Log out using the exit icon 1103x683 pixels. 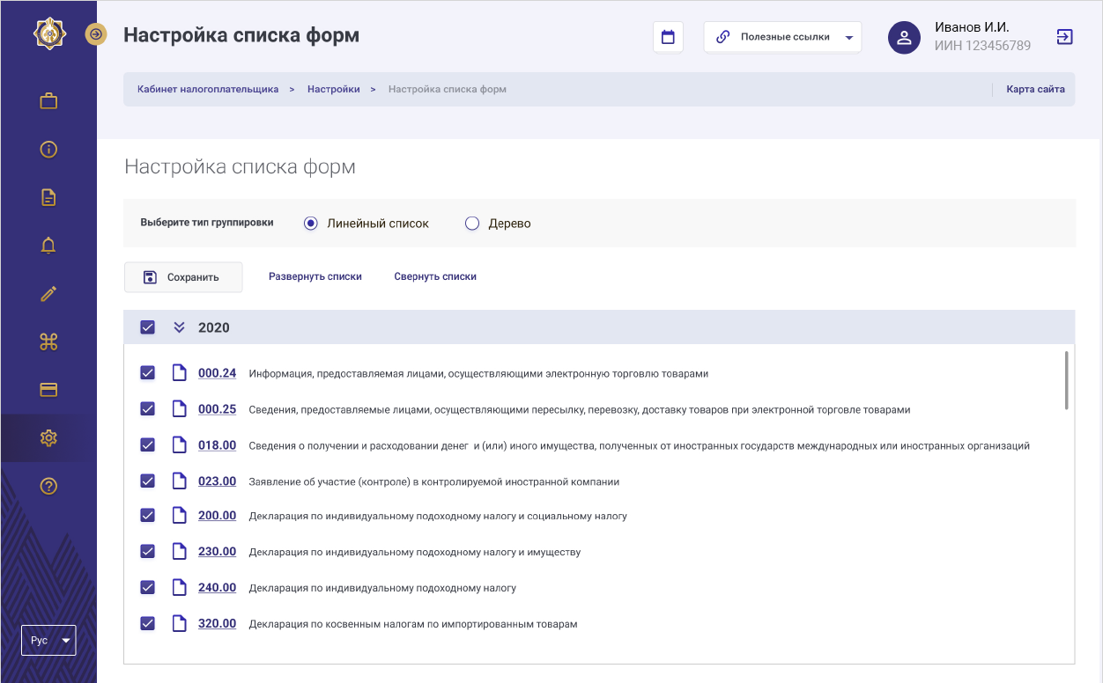(x=1064, y=37)
